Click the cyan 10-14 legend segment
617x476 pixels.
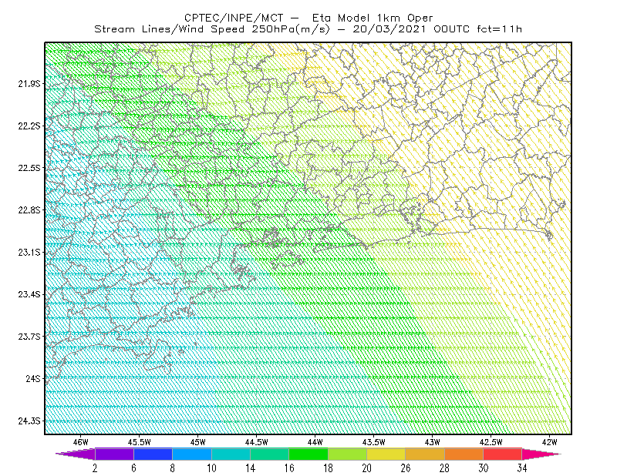tap(231, 454)
